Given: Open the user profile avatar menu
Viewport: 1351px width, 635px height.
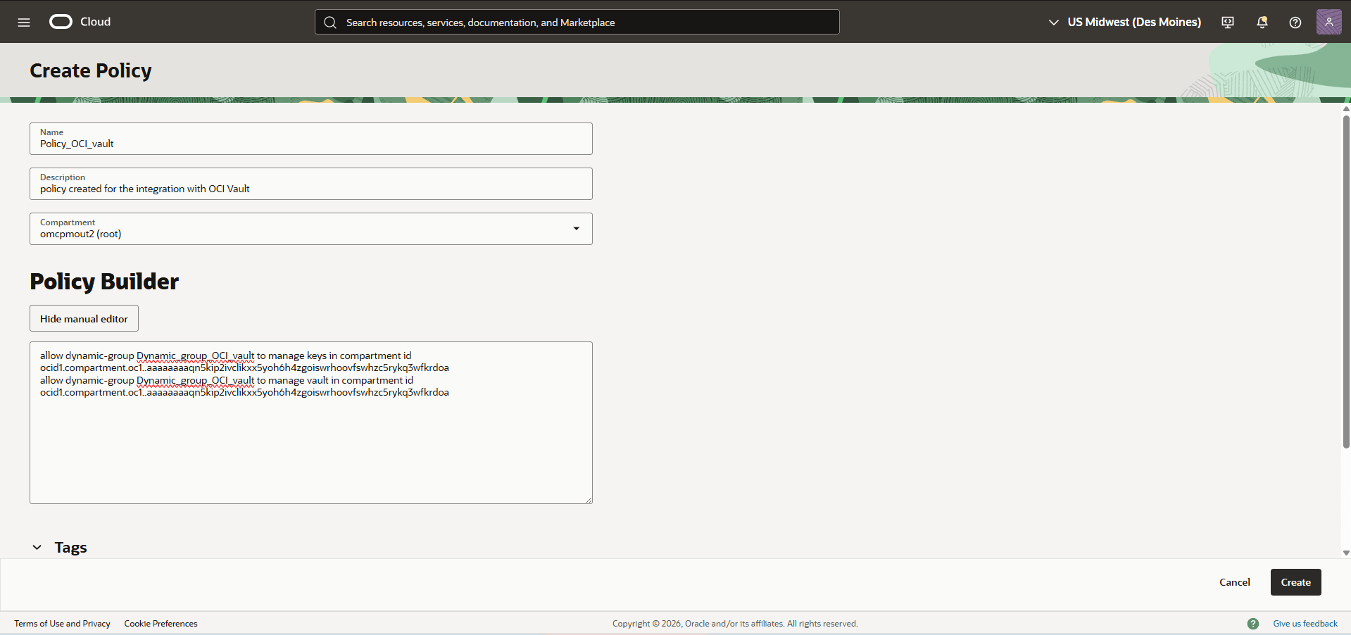Looking at the screenshot, I should 1328,22.
